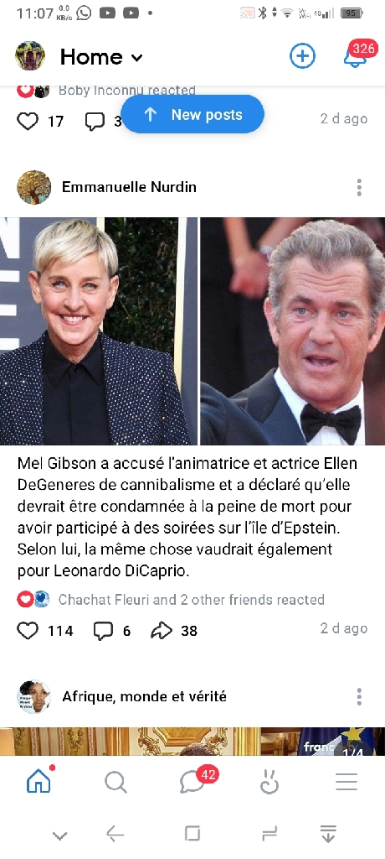See who reacted: Chachat Fleuri and others
The width and height of the screenshot is (385, 859).
click(192, 600)
